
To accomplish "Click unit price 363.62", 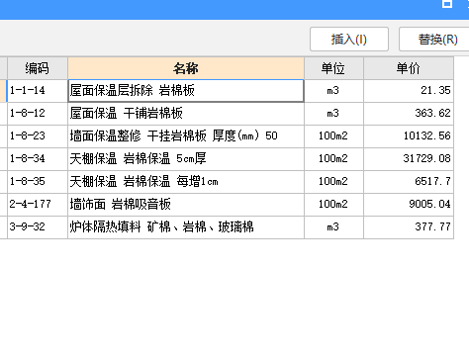I will coord(409,114).
